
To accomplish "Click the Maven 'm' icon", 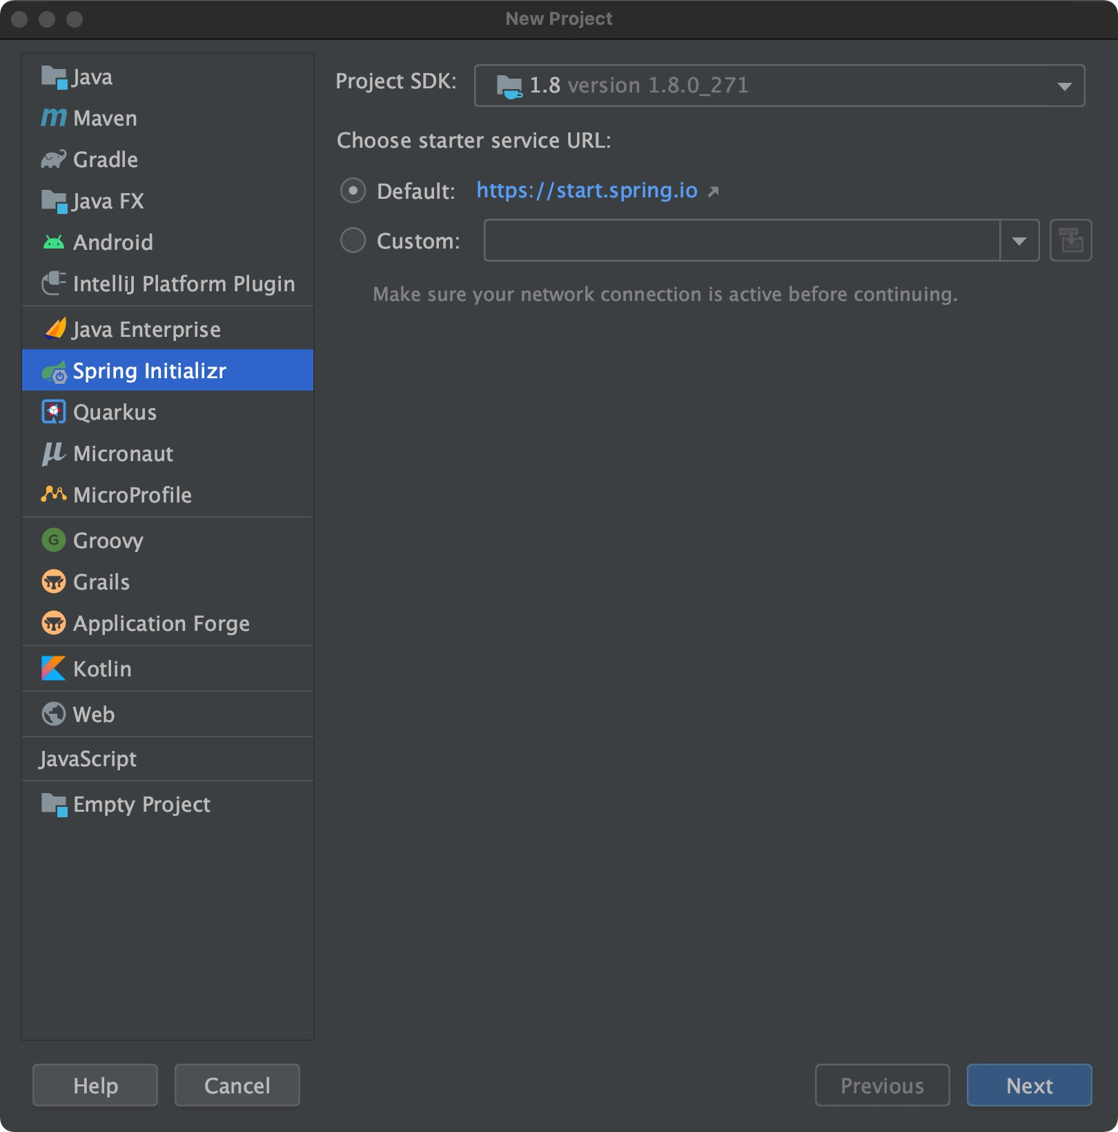I will click(54, 118).
